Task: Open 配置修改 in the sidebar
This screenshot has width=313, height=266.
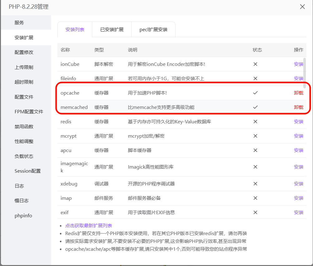Action: tap(24, 52)
